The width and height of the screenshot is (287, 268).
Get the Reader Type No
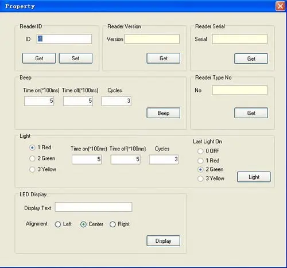click(x=251, y=113)
